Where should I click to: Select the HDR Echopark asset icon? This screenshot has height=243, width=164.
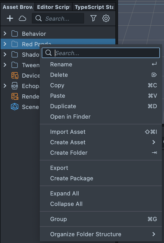pos(15,86)
